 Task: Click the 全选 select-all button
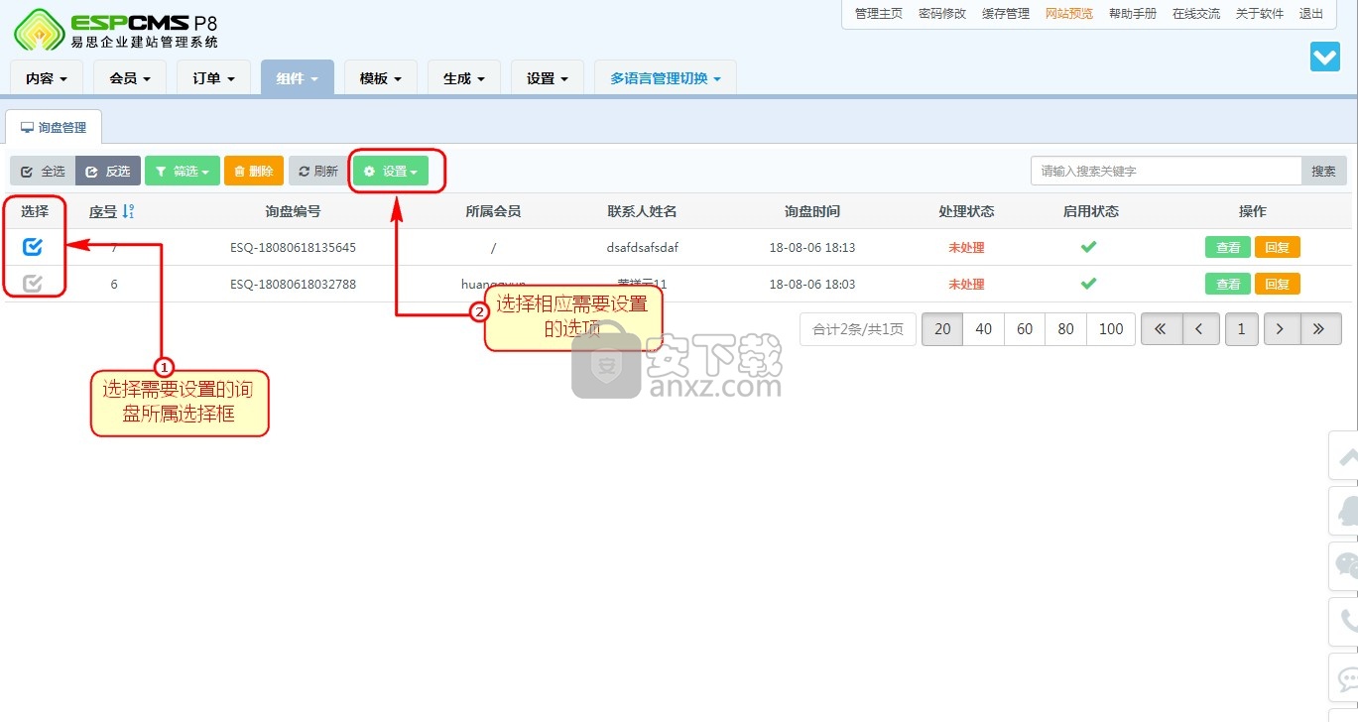pos(43,171)
